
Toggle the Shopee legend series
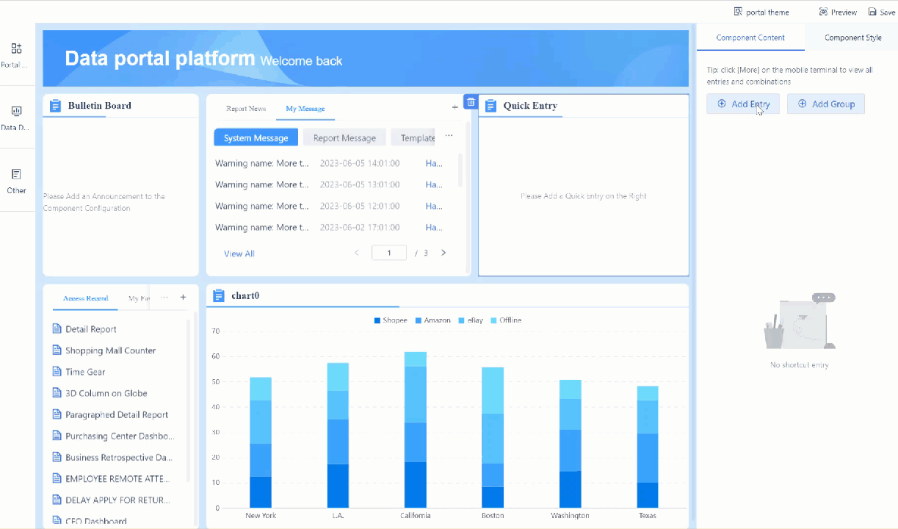390,320
